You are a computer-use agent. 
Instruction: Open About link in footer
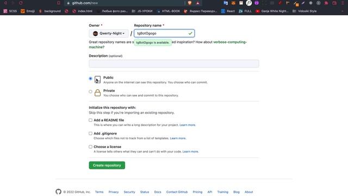(249, 192)
